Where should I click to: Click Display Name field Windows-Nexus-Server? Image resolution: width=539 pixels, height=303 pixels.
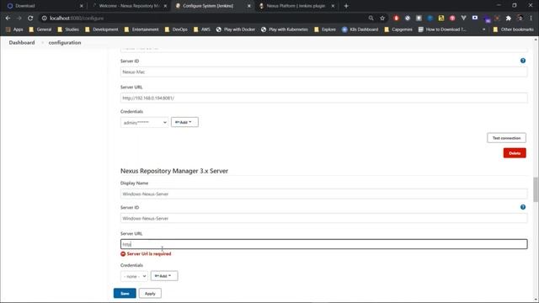pyautogui.click(x=323, y=194)
